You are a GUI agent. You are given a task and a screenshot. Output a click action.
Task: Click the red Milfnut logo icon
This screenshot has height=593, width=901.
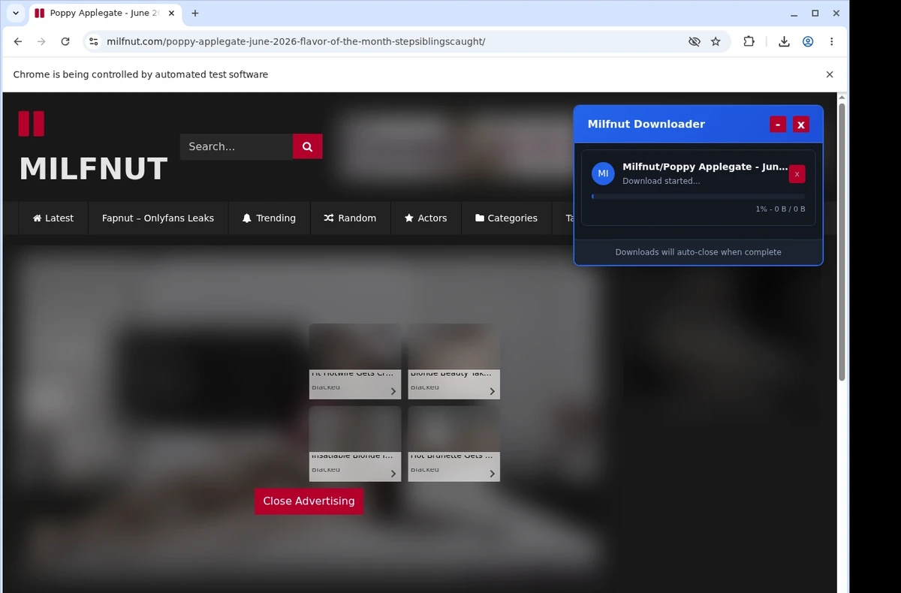(32, 124)
